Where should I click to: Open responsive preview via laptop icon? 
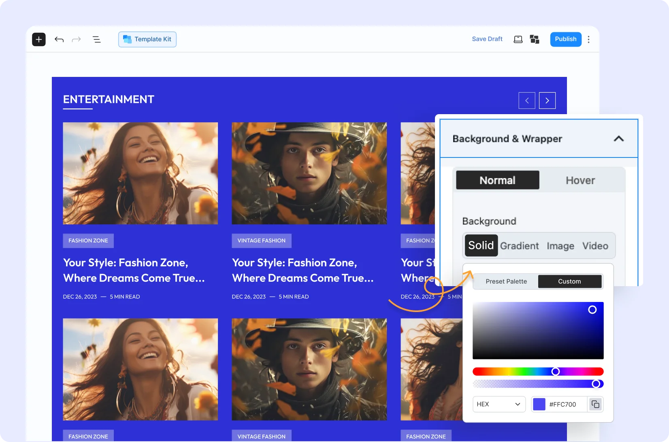coord(518,39)
